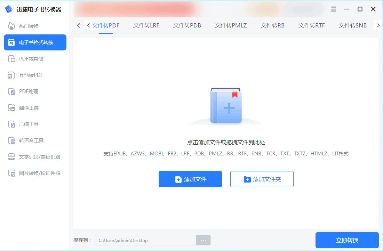Screen dimensions: 383x251
Task: Open the hamburger menu at top right
Action: click(x=333, y=9)
